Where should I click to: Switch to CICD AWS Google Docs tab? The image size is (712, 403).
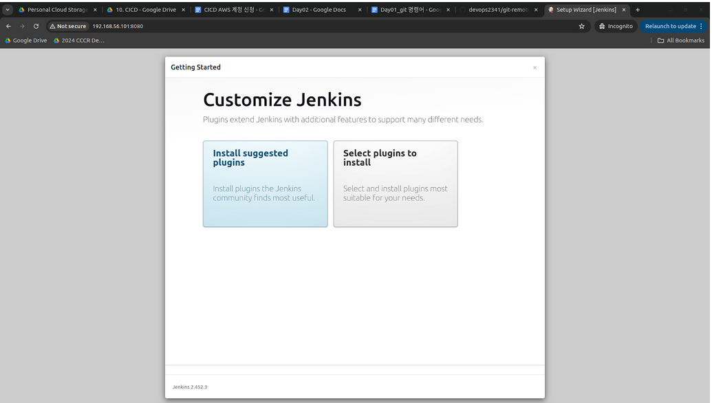coord(234,10)
